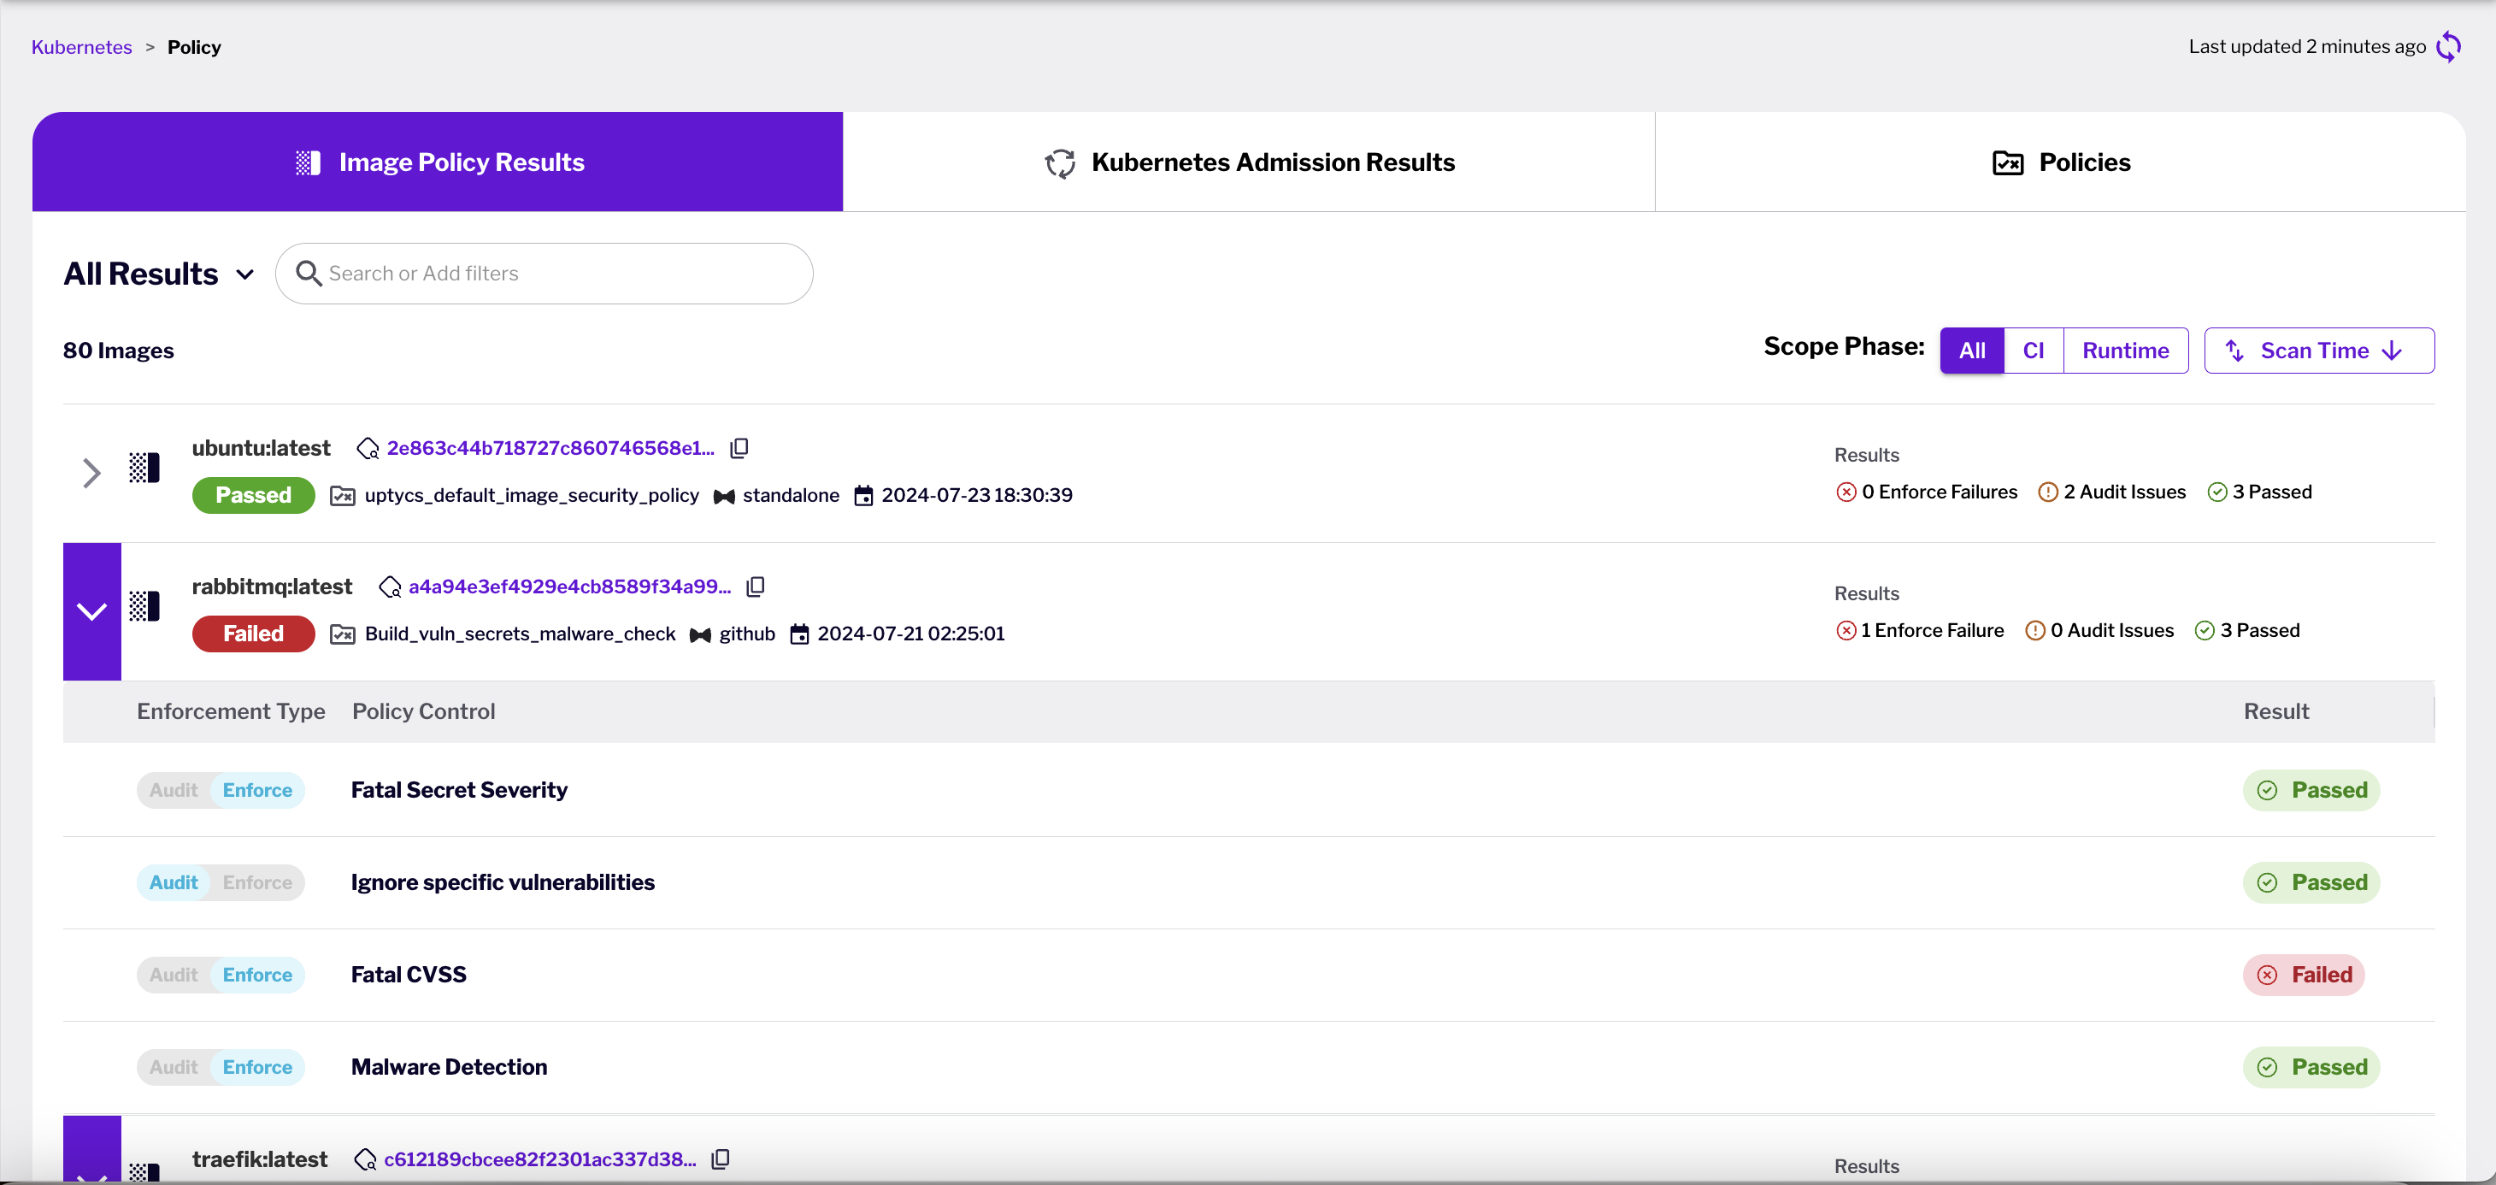Select Runtime scope phase
Viewport: 2496px width, 1185px height.
coord(2125,351)
